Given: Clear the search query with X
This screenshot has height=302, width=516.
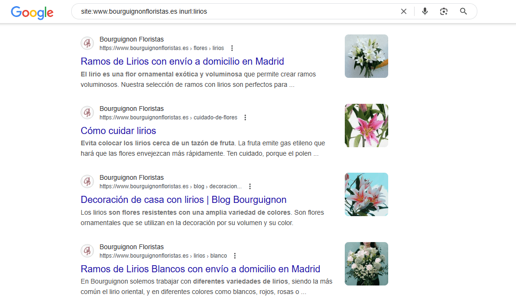Looking at the screenshot, I should point(404,11).
